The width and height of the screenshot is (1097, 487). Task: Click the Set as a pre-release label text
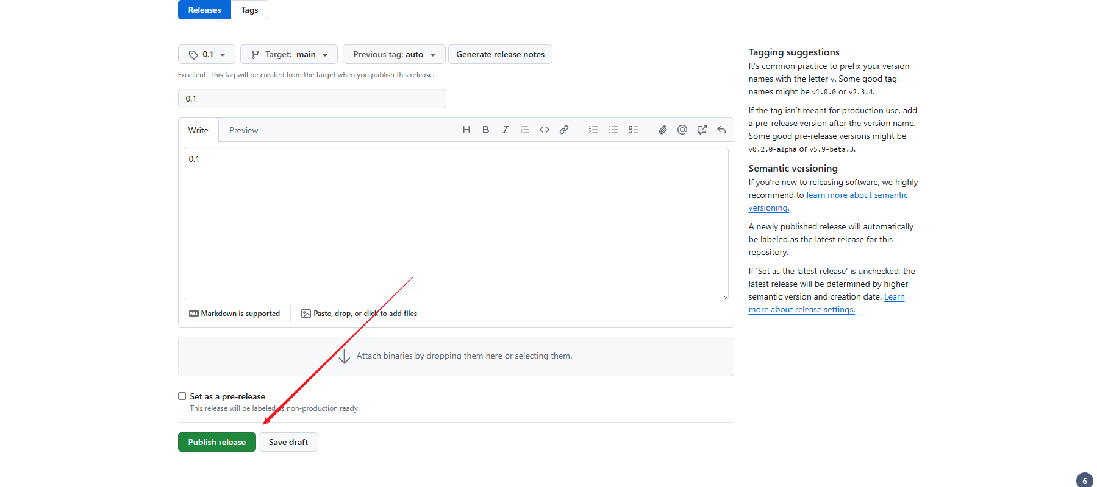[x=227, y=396]
